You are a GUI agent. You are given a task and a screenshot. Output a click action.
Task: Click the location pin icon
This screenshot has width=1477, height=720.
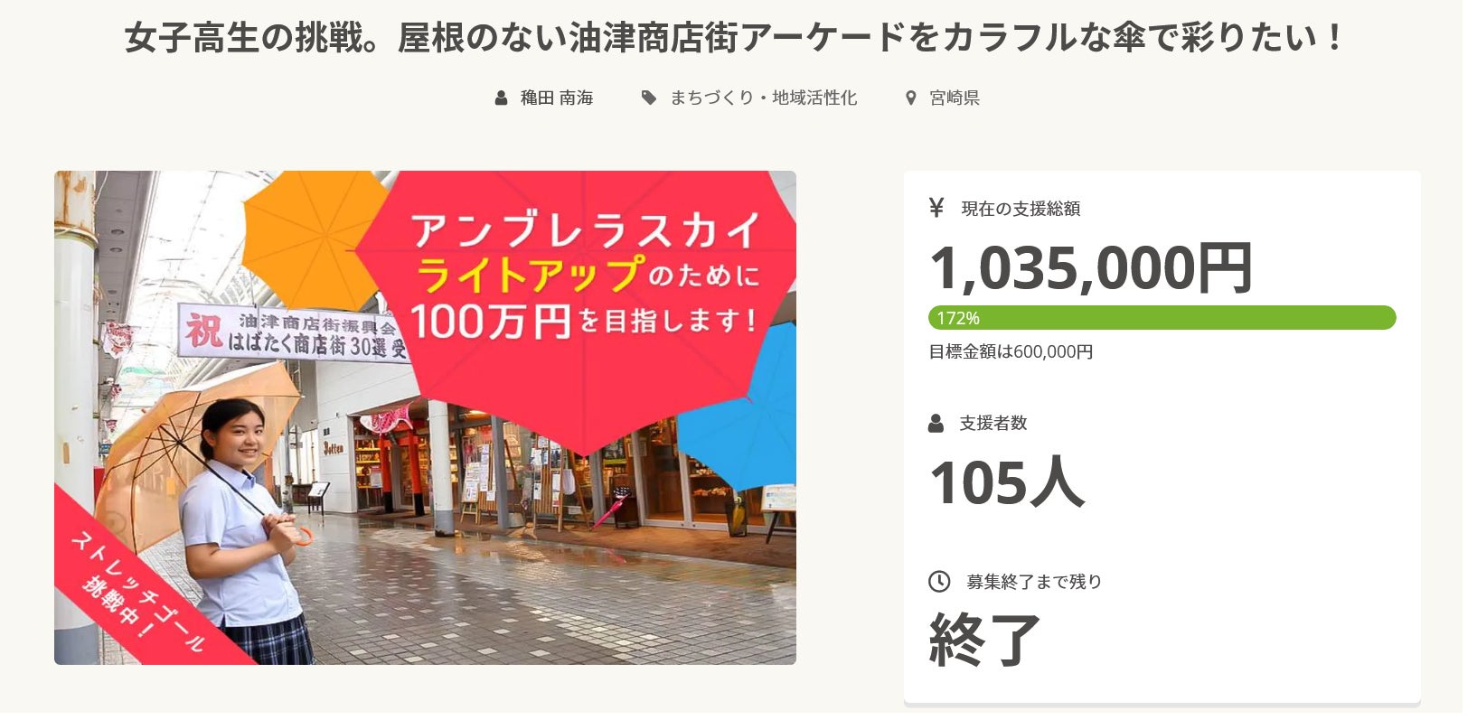pyautogui.click(x=910, y=98)
